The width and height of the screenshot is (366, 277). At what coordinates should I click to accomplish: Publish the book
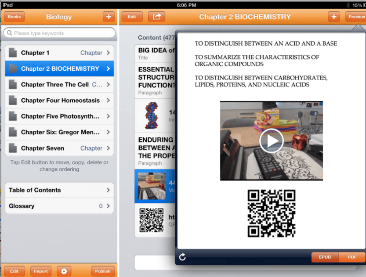pyautogui.click(x=102, y=271)
